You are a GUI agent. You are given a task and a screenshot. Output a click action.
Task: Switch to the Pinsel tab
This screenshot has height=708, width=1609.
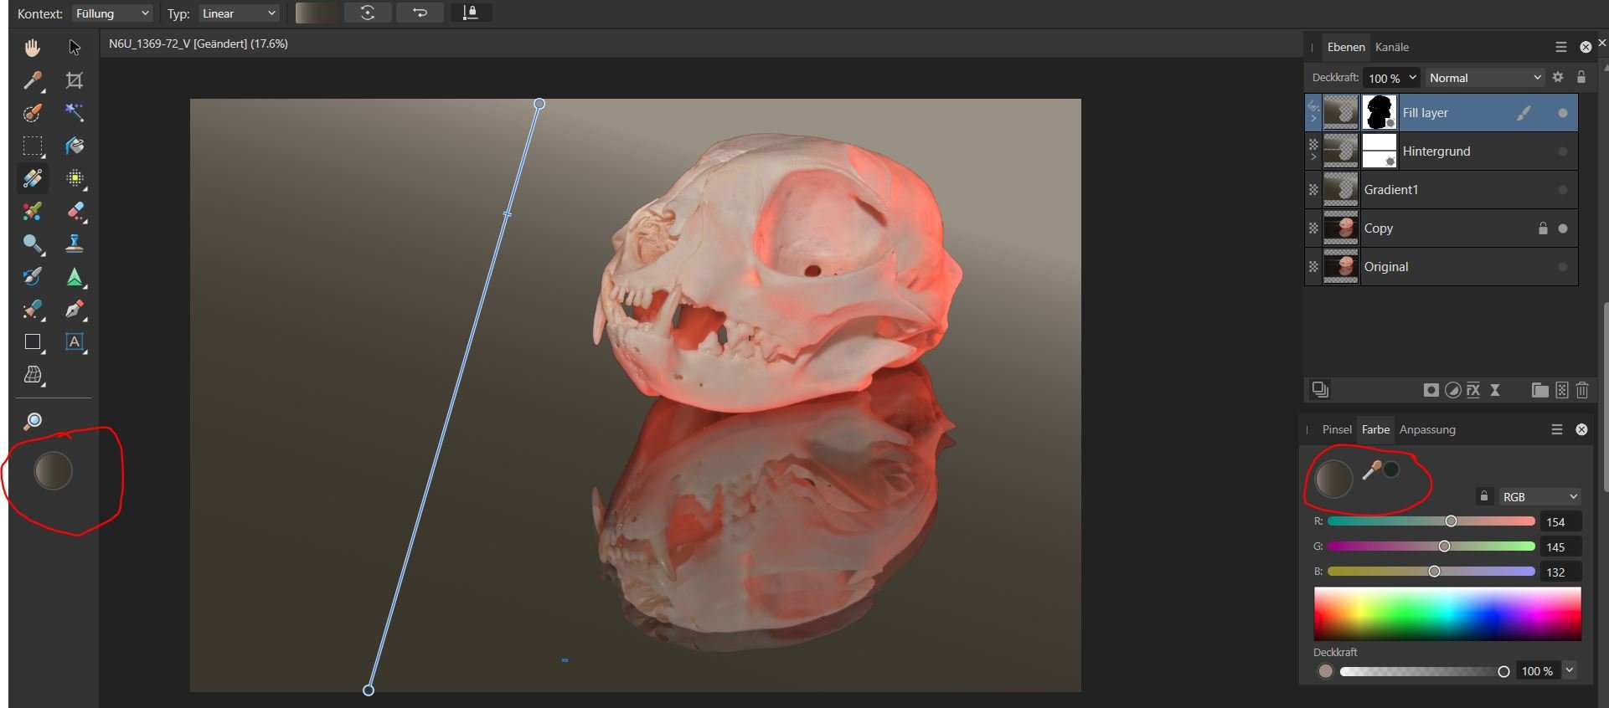[x=1337, y=429]
